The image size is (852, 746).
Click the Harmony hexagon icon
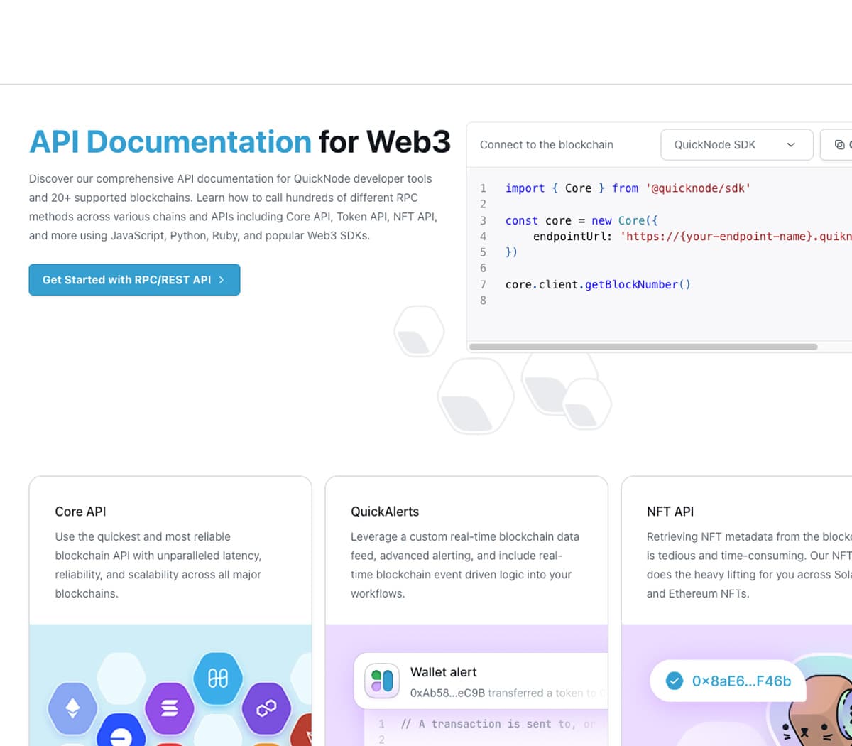tap(218, 679)
